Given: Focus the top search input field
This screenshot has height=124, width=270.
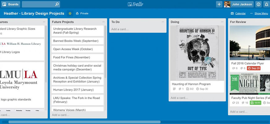Looking at the screenshot, I should point(41,4).
